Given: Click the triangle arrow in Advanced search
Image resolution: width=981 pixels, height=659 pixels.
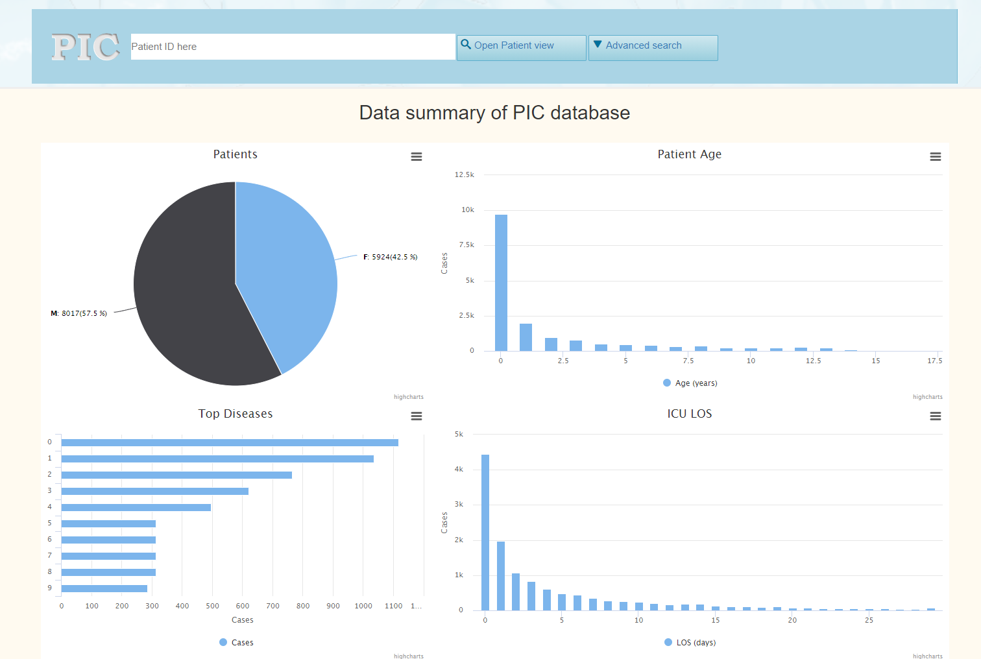Looking at the screenshot, I should click(598, 44).
